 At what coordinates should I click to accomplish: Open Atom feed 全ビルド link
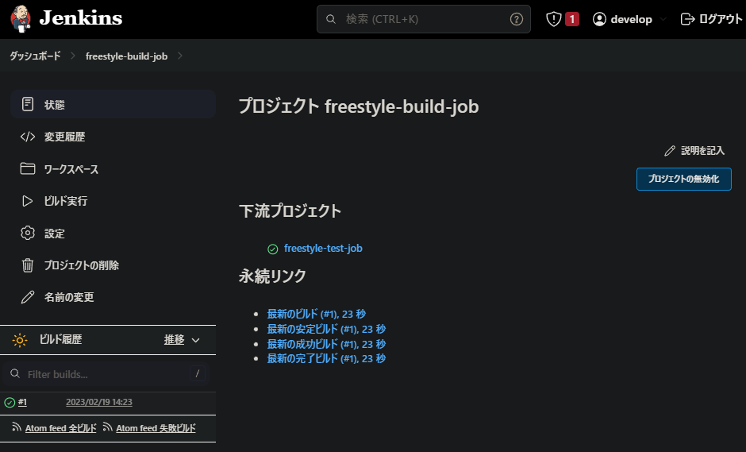(x=60, y=428)
